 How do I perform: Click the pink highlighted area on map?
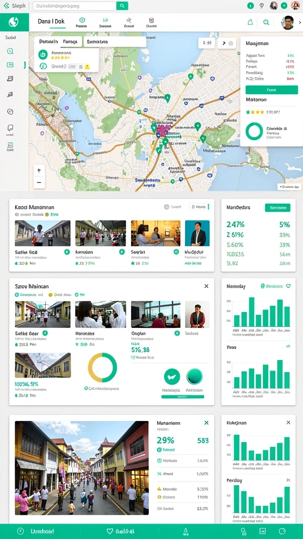163,129
